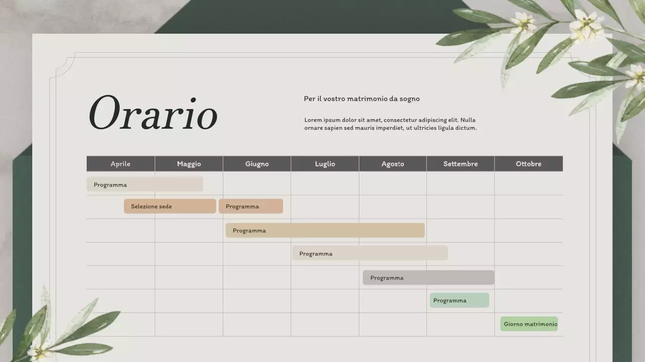The height and width of the screenshot is (362, 645).
Task: Select the "Selezione sede" timeline bar
Action: point(170,206)
